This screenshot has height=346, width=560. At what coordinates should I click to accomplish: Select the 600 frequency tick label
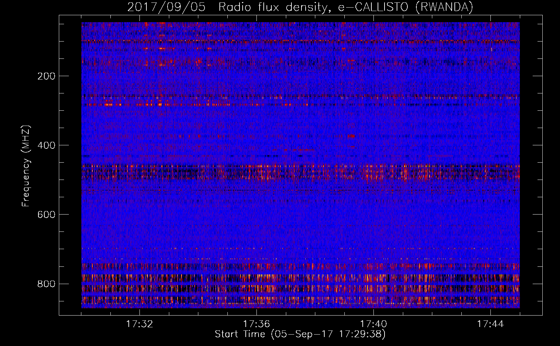(x=46, y=215)
